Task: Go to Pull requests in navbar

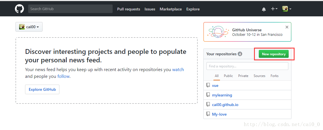Action: click(x=128, y=9)
